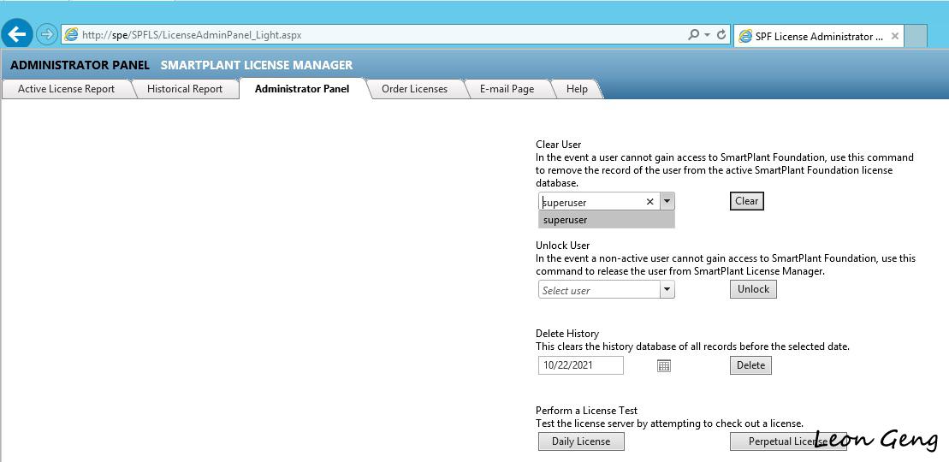Click the Unlock User section heading

563,246
